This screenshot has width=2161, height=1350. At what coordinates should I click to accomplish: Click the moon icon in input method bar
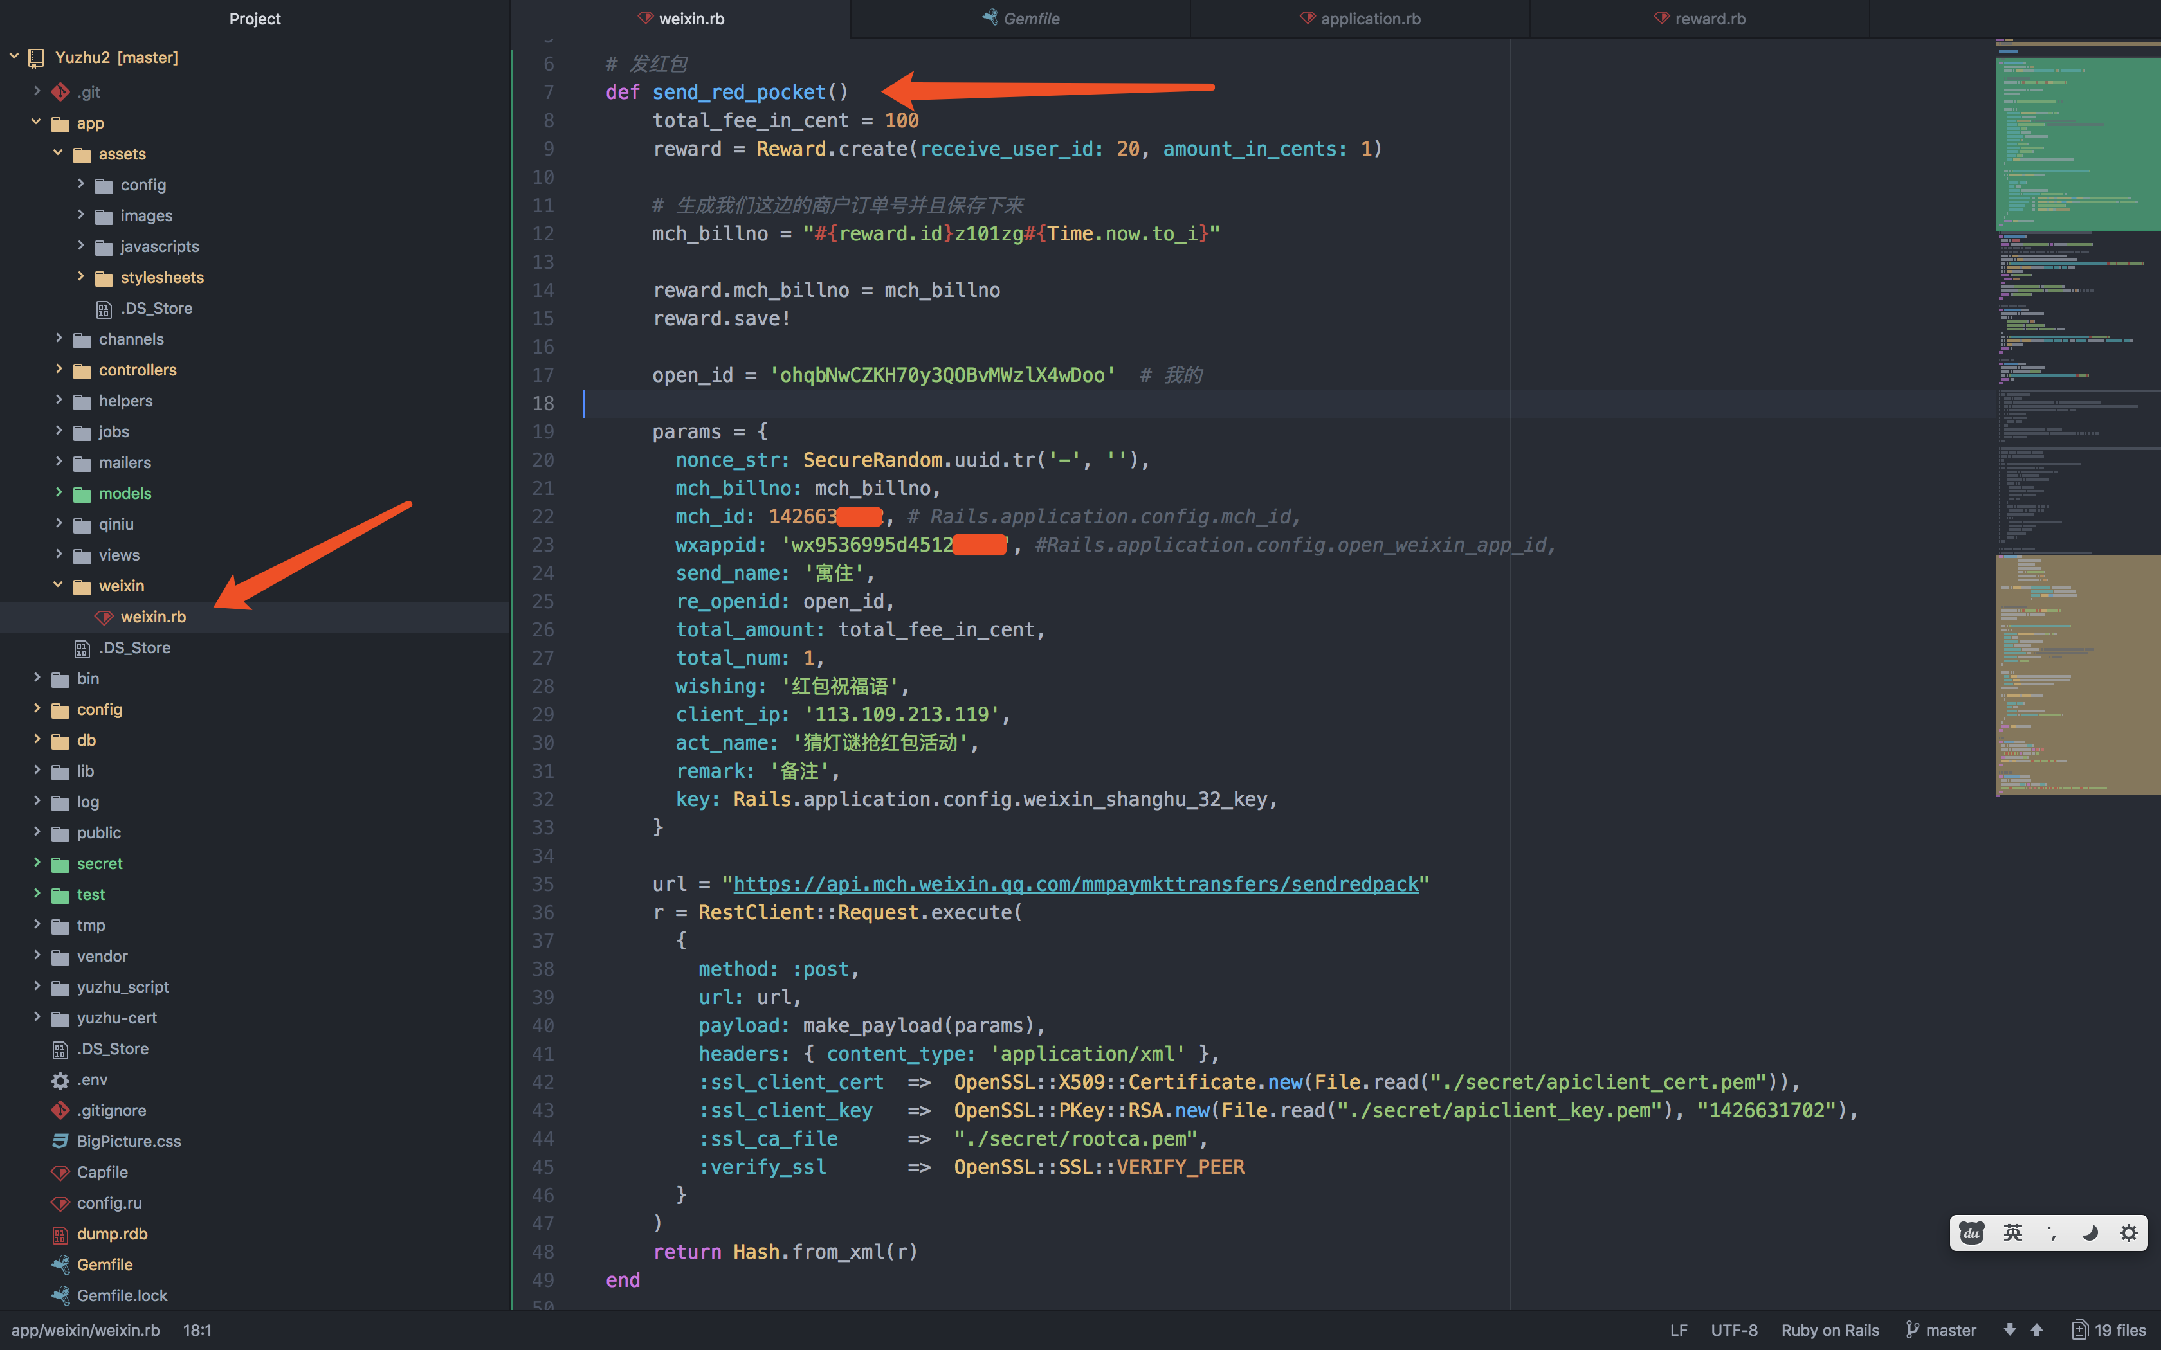coord(2090,1233)
